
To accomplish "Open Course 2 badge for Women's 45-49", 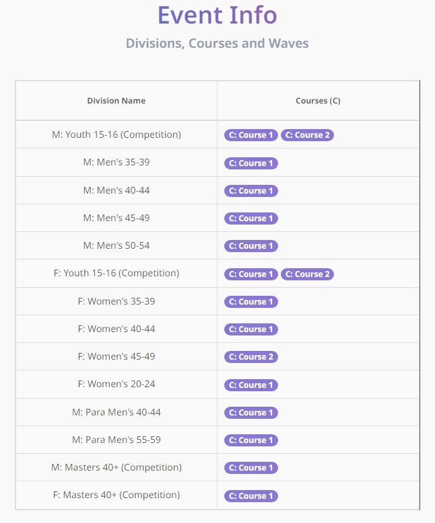I will (251, 357).
